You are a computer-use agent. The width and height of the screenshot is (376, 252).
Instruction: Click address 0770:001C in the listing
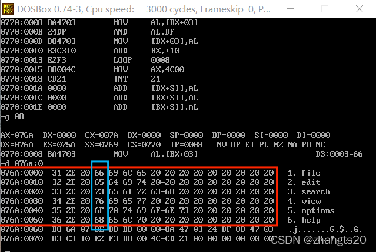(21, 98)
